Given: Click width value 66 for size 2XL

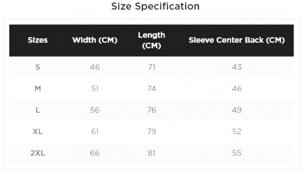Looking at the screenshot, I should pos(95,153).
